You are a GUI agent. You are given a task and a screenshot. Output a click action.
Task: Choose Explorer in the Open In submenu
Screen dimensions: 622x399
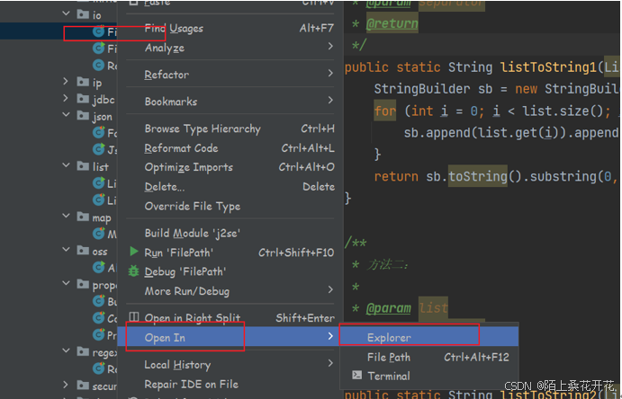pyautogui.click(x=429, y=337)
